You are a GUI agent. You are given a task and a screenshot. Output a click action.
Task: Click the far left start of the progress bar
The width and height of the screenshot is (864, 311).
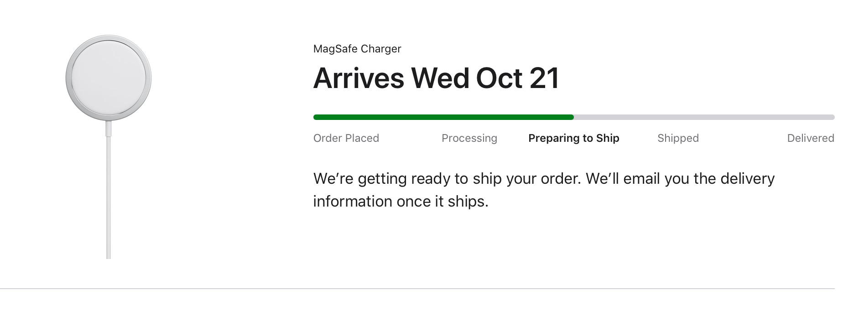click(316, 117)
